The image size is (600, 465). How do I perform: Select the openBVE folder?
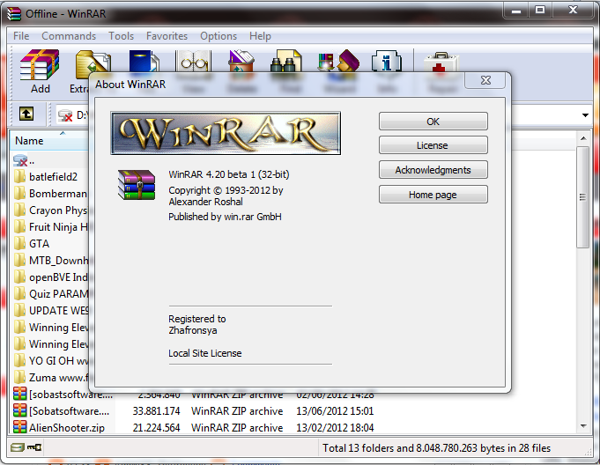pyautogui.click(x=49, y=277)
